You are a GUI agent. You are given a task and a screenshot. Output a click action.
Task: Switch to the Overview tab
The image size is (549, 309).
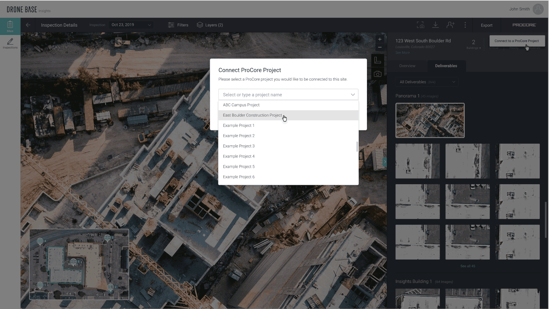click(x=407, y=66)
